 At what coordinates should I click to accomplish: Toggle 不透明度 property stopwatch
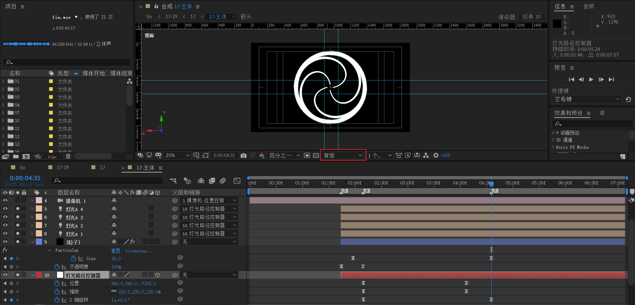coord(57,267)
